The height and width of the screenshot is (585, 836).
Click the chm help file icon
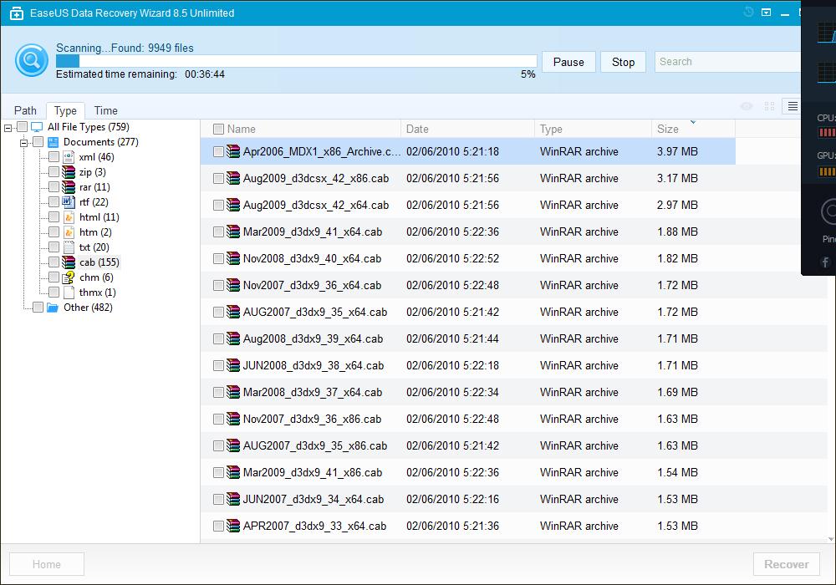pos(69,277)
